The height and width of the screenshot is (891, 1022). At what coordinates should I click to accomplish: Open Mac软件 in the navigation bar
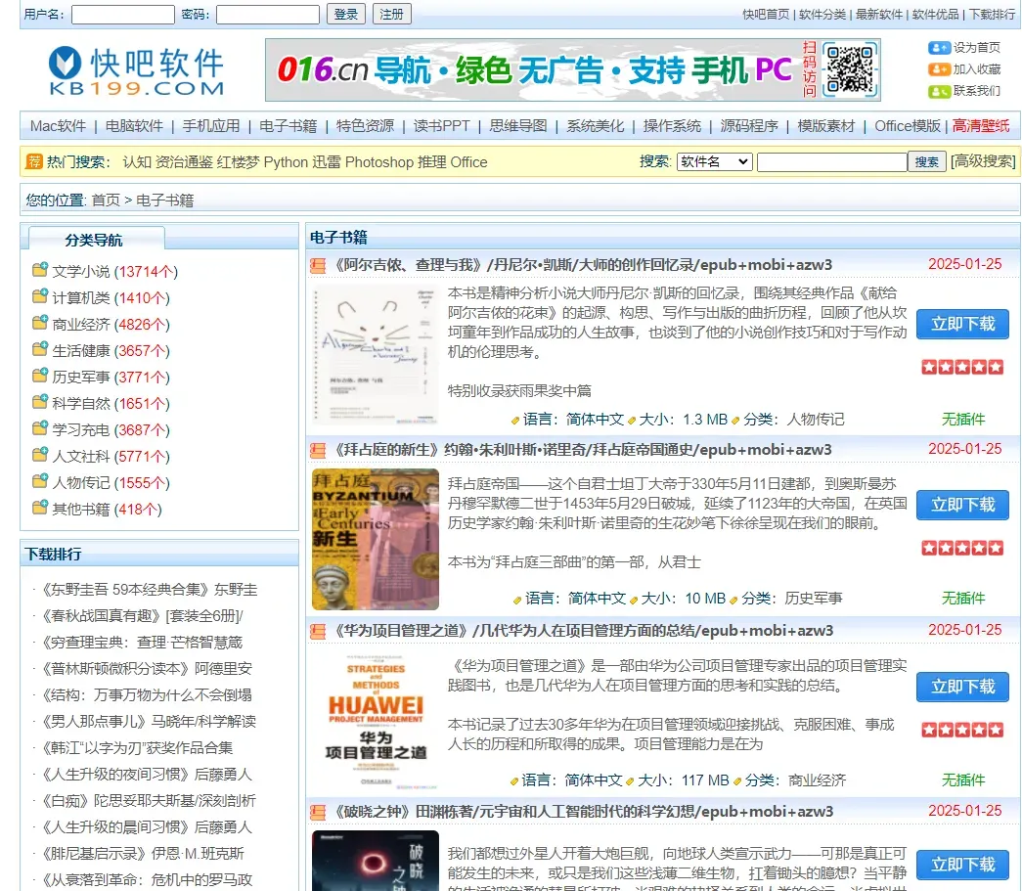pos(58,126)
